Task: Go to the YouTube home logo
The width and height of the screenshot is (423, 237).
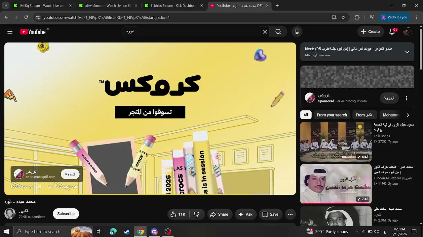Action: tap(33, 32)
